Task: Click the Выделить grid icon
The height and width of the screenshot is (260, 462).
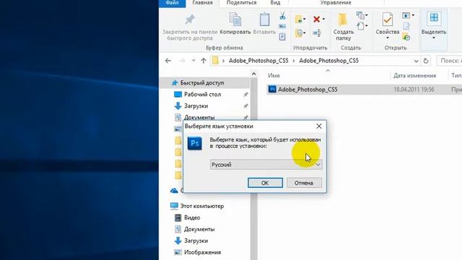Action: 434,17
